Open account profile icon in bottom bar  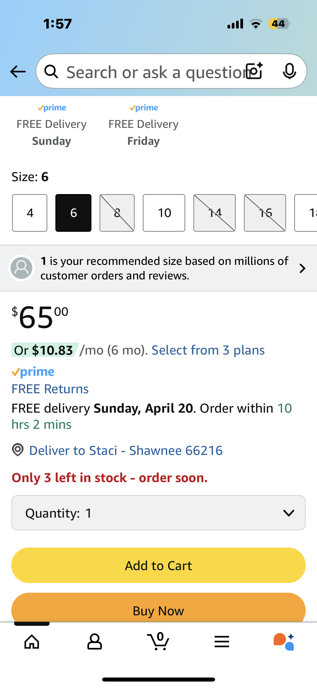(95, 642)
